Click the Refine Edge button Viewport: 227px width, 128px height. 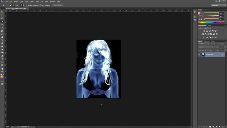57,5
